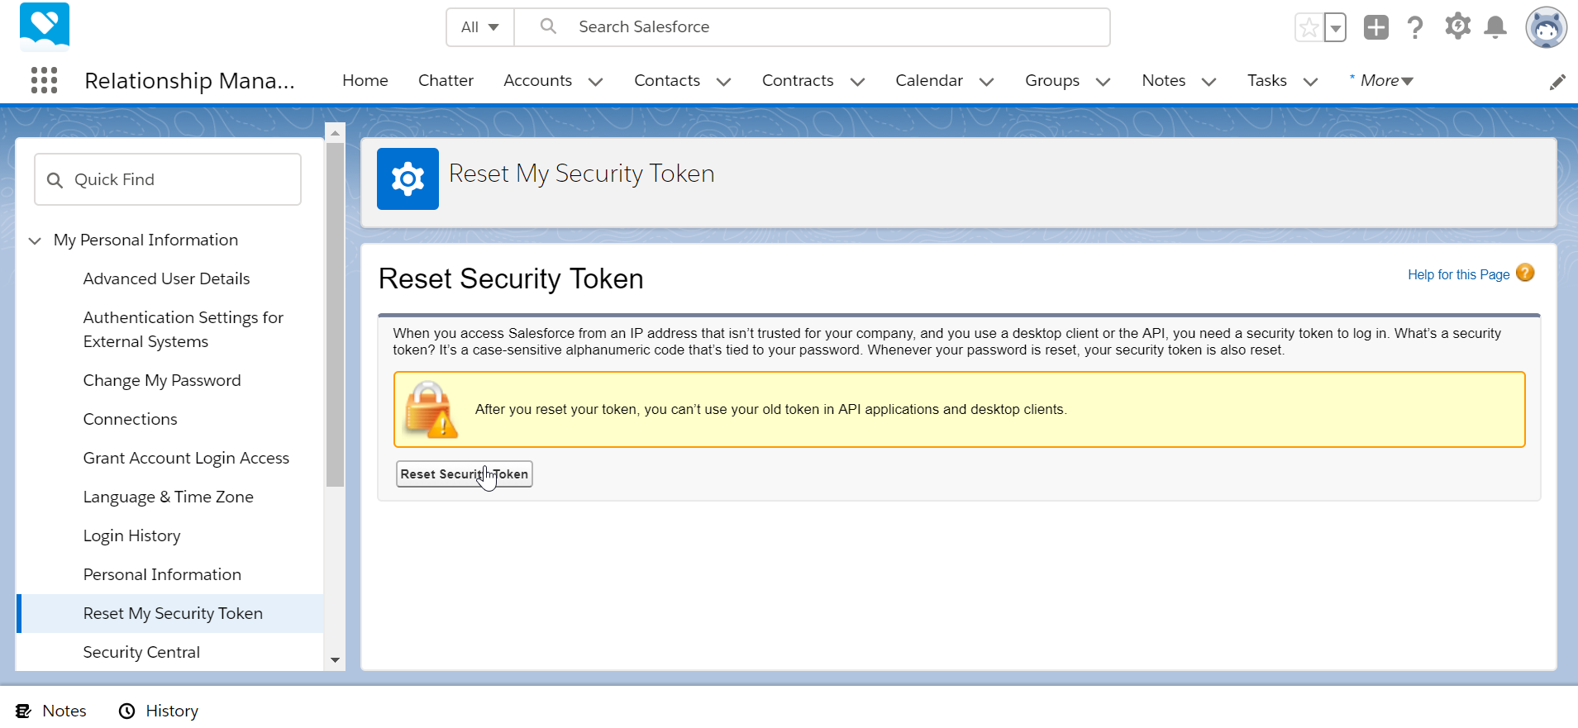
Task: Go to the Home tab
Action: tap(365, 80)
